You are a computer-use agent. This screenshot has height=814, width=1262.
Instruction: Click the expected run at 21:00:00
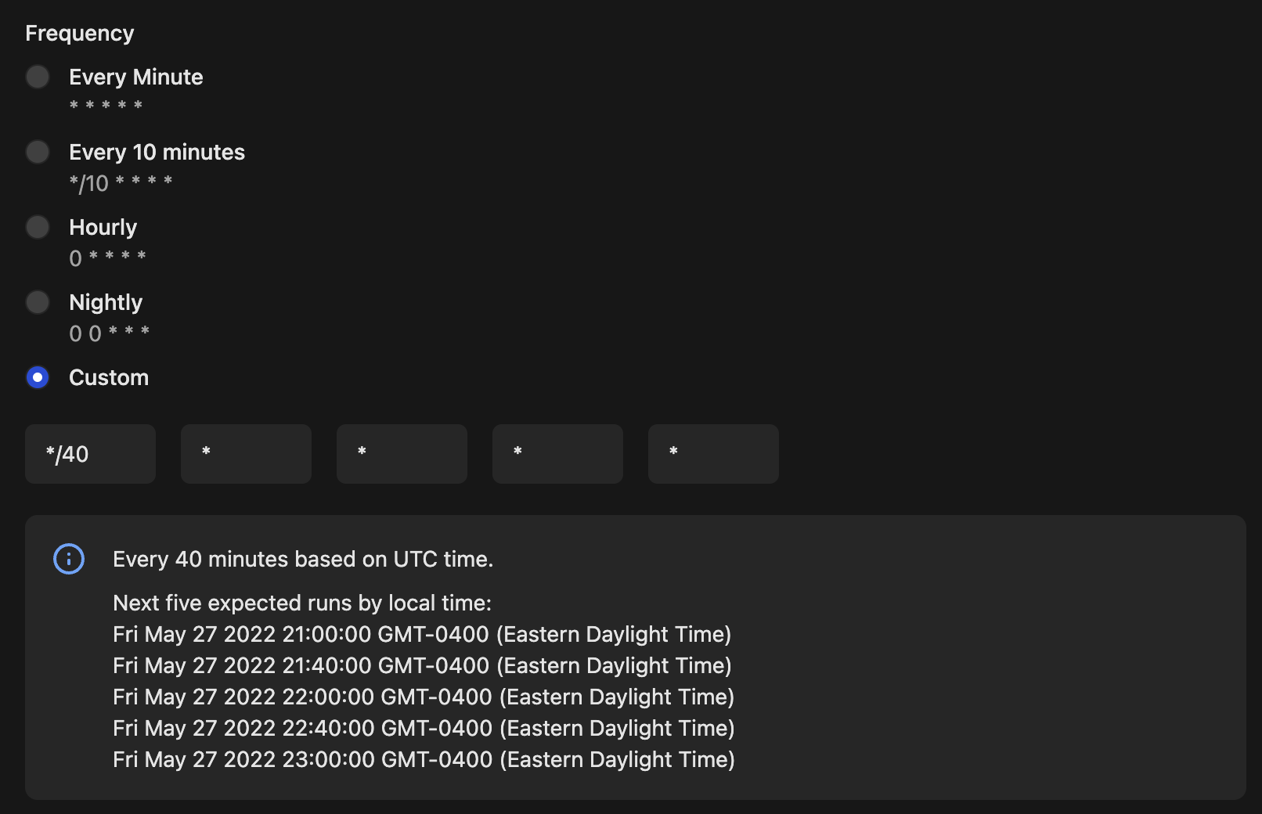point(422,634)
